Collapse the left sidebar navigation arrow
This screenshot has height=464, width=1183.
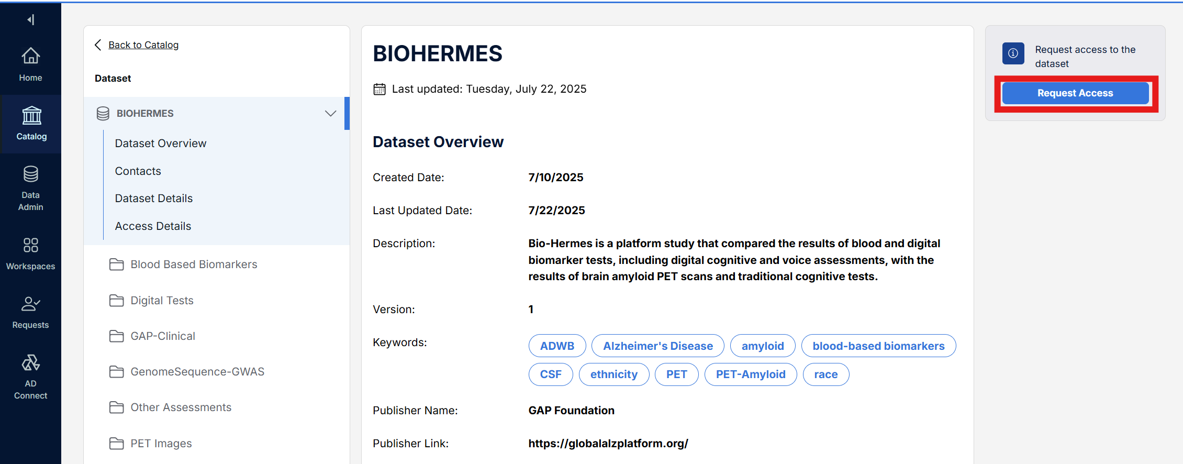tap(31, 20)
